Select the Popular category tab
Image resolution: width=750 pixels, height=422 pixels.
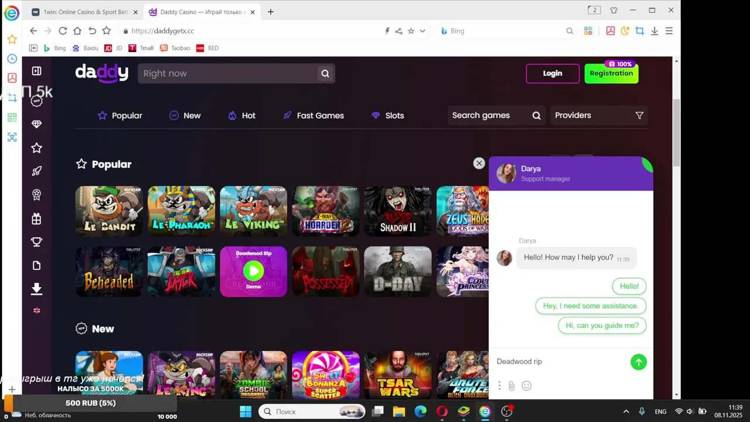(x=120, y=115)
